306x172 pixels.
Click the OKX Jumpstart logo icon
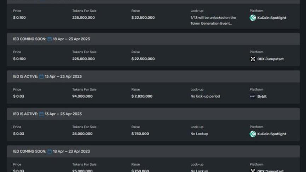(x=253, y=59)
